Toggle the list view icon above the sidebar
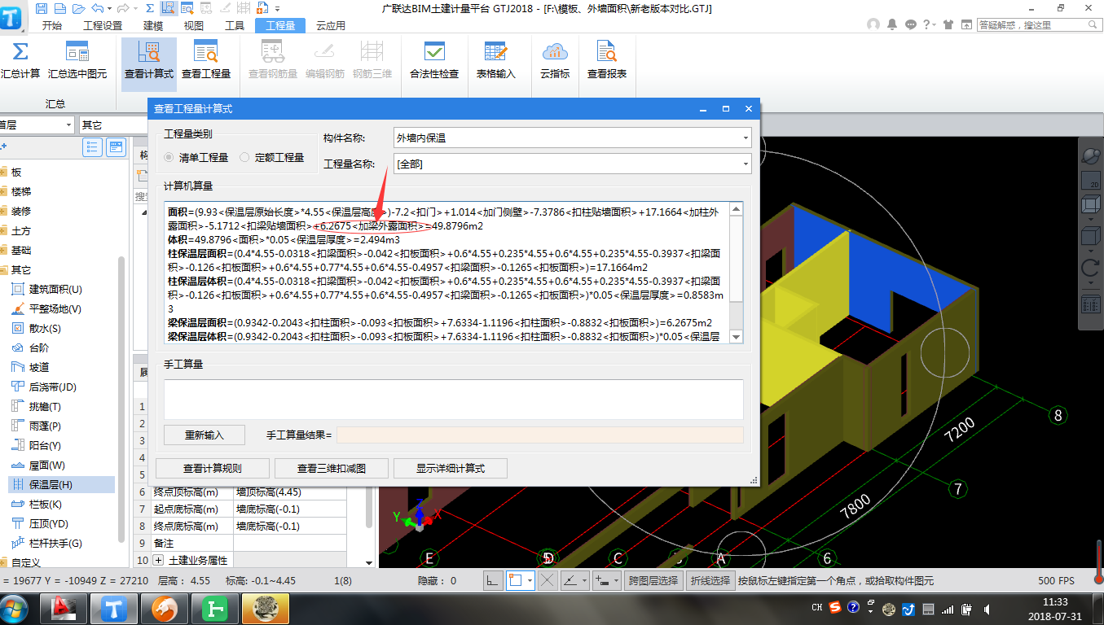 point(92,147)
